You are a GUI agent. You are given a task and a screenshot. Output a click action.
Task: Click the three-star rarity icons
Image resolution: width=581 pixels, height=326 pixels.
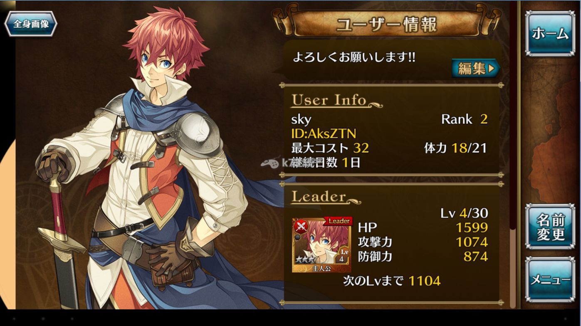(x=304, y=259)
